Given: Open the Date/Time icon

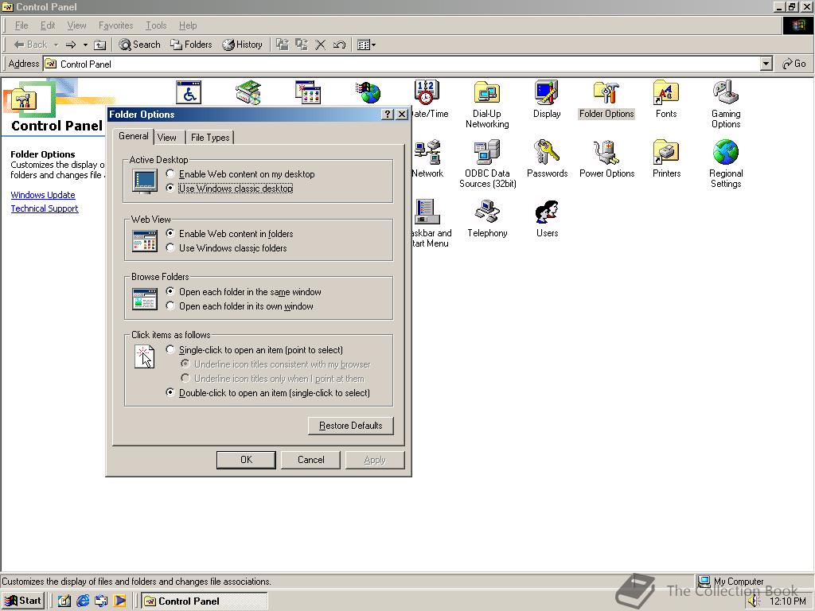Looking at the screenshot, I should coord(427,92).
